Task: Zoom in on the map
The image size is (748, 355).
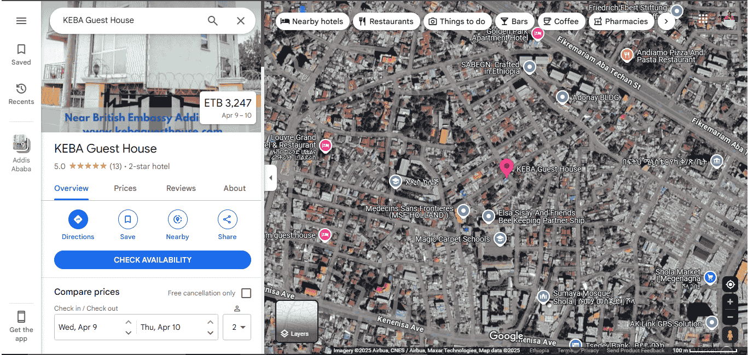Action: tap(730, 301)
